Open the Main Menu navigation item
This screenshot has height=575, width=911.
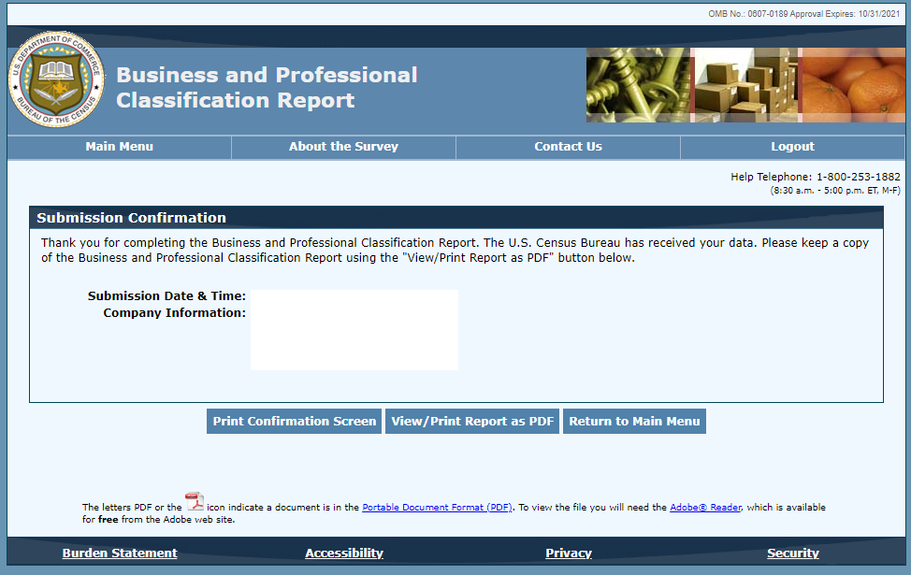(119, 147)
